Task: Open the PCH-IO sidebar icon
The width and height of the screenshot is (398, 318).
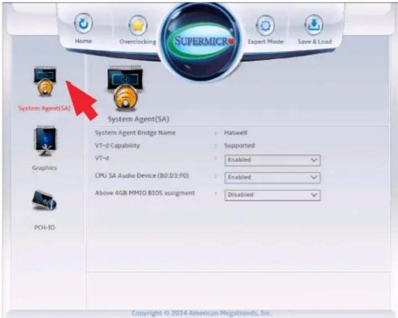Action: (x=45, y=201)
